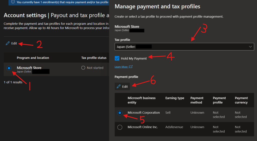Click the Manage payment and tax profiles heading
Screen dimensions: 257x141
157,6
